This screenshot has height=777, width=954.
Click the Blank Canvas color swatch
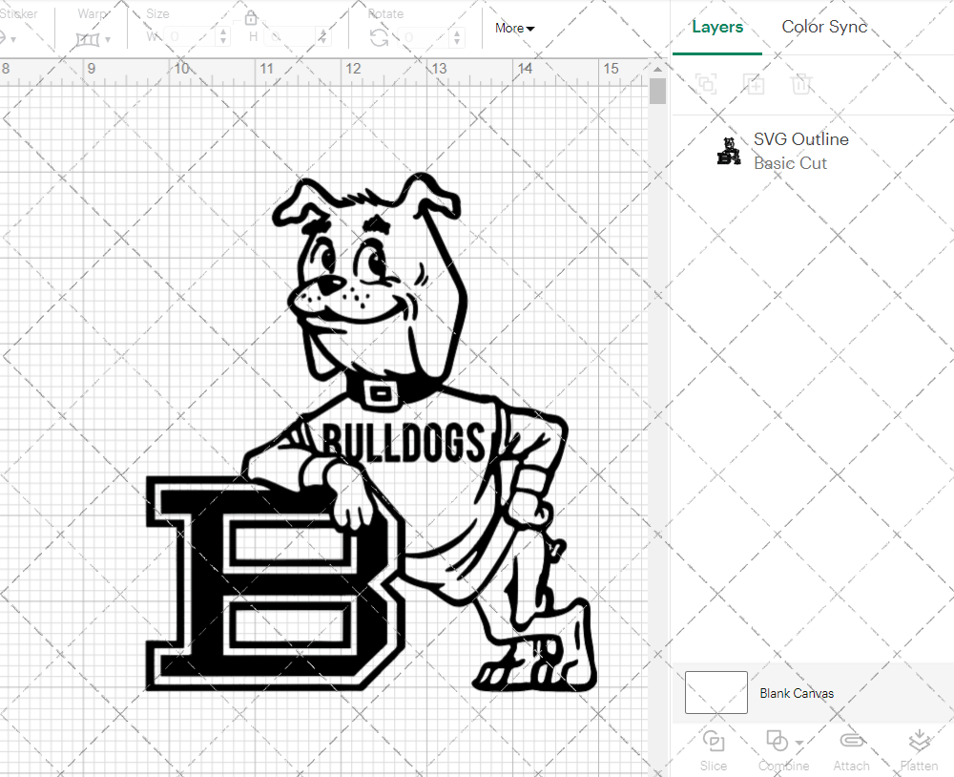[715, 693]
